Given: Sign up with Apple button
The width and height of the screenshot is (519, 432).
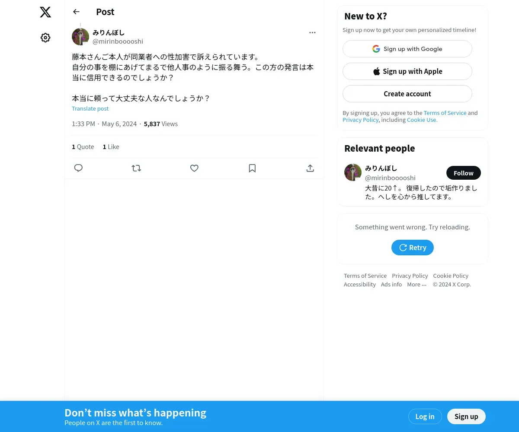Looking at the screenshot, I should click(407, 71).
